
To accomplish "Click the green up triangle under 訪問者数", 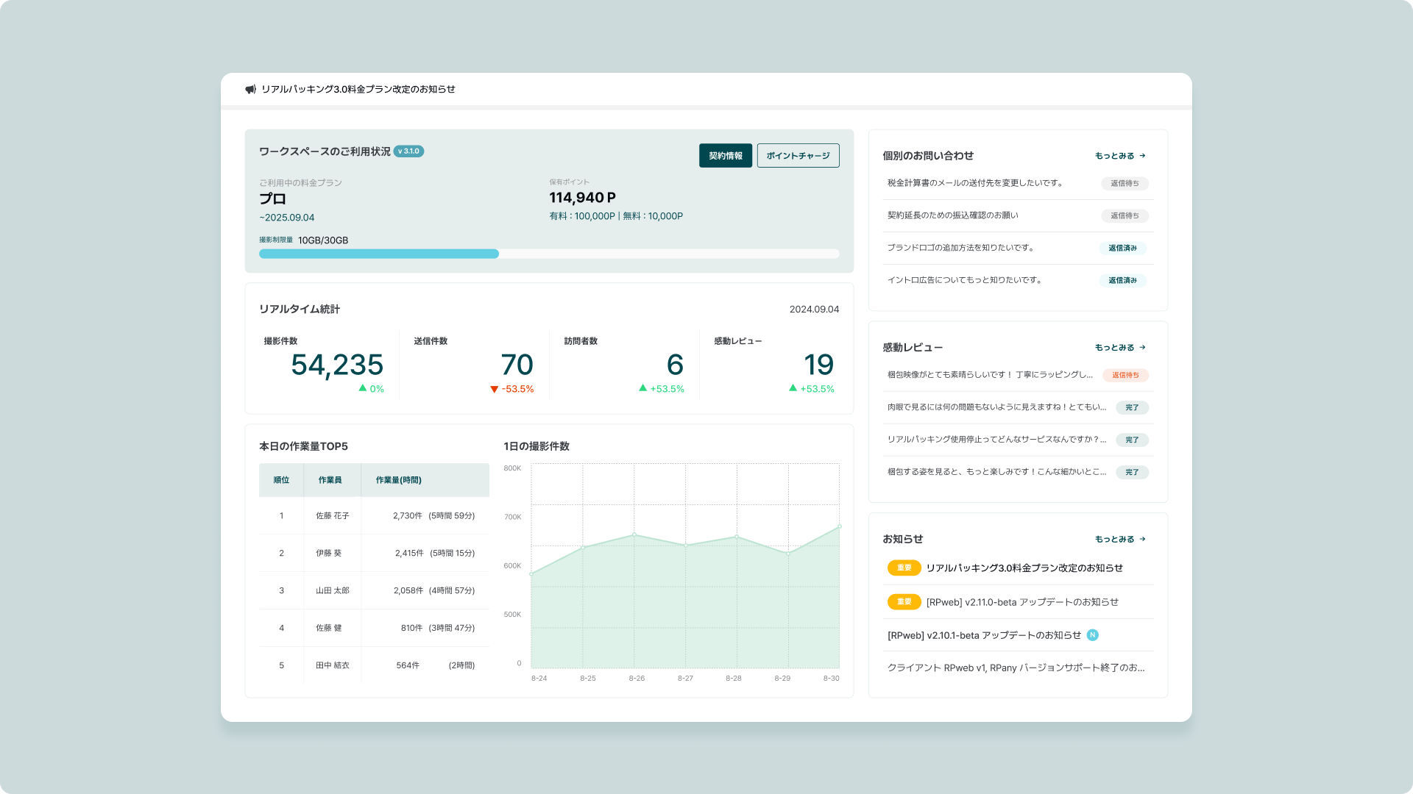I will click(642, 388).
